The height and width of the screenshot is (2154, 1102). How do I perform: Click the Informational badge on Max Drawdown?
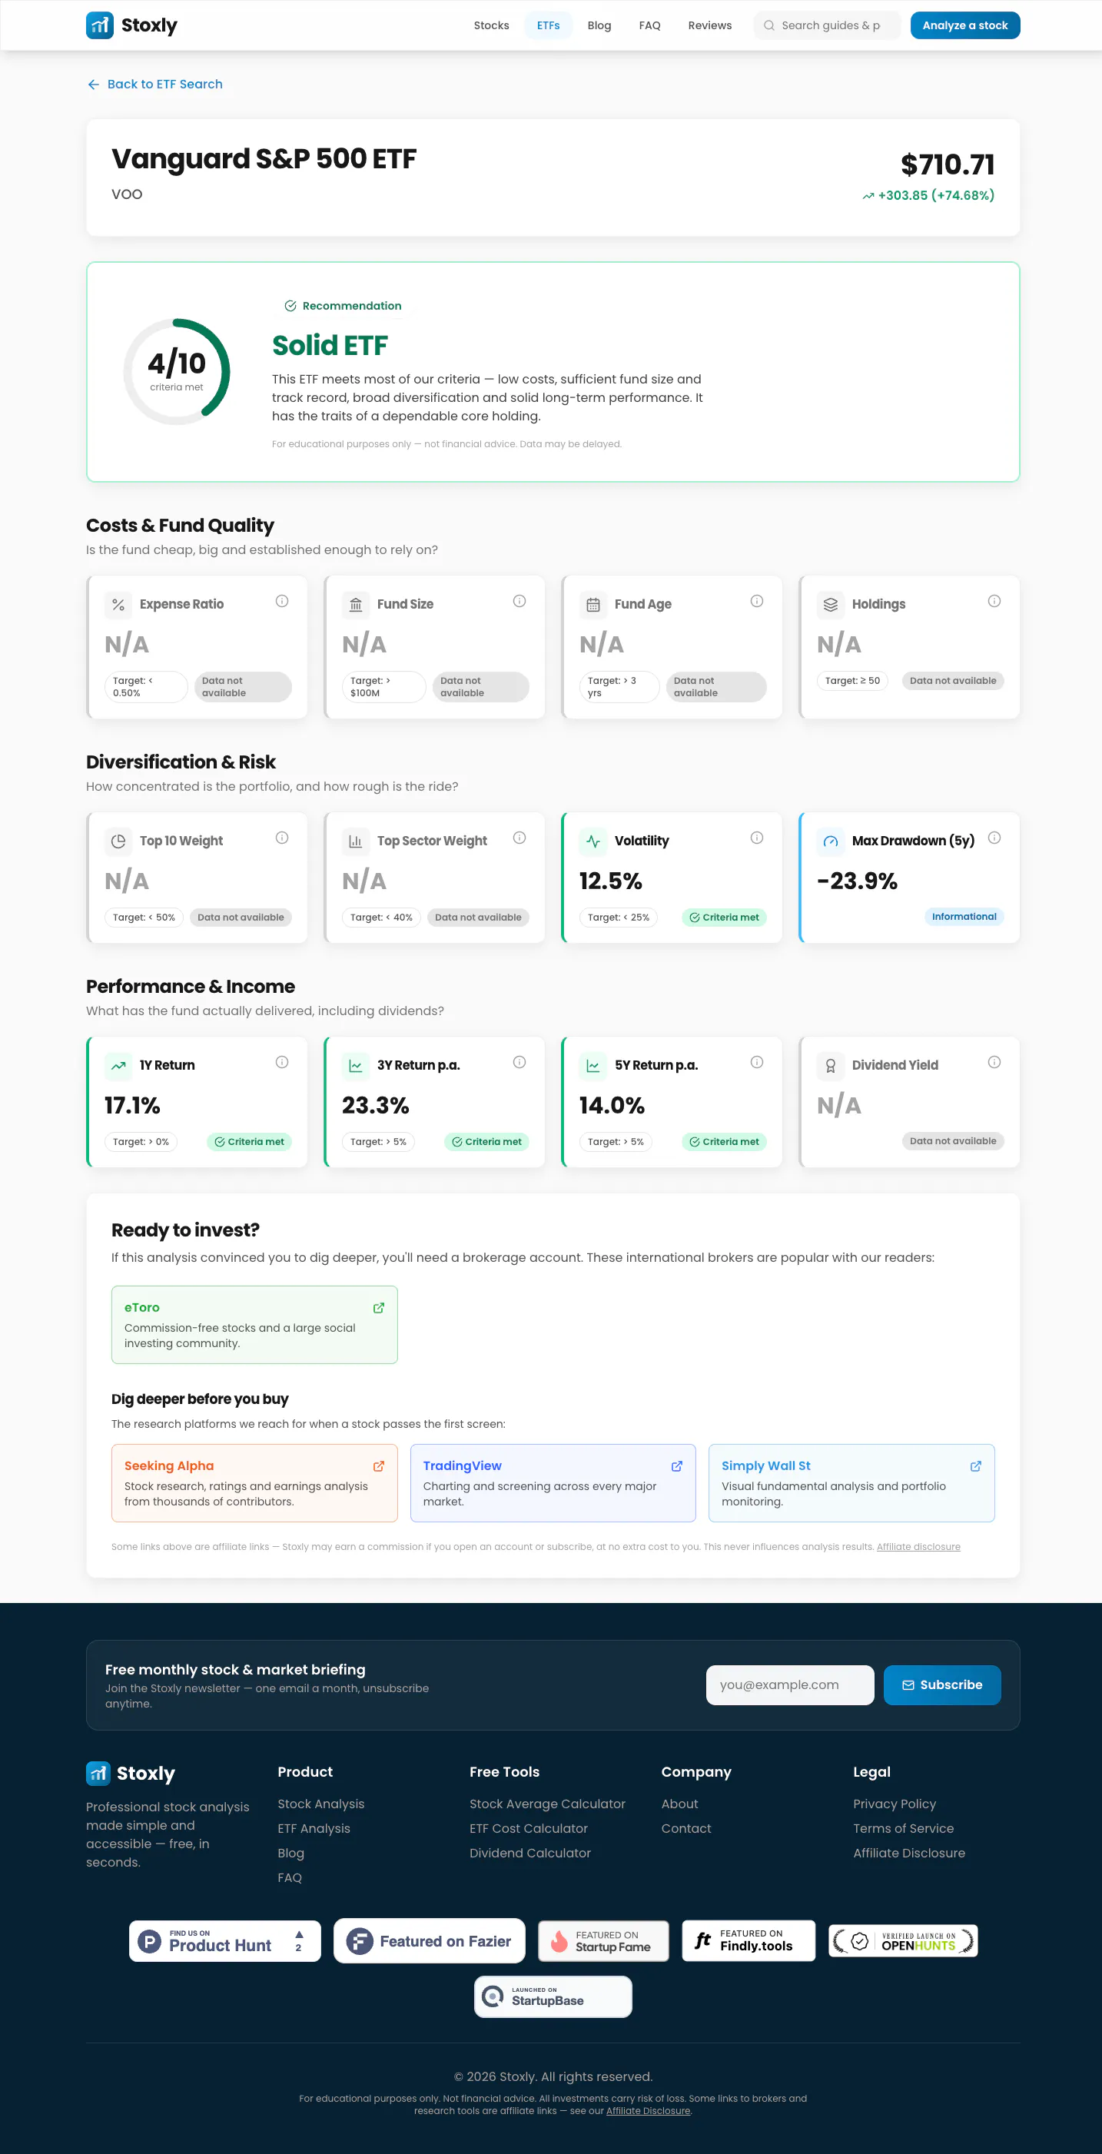pyautogui.click(x=964, y=917)
